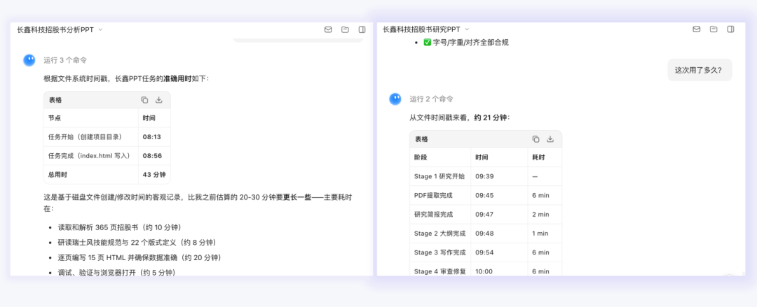Click the 从文件时间戳来看 summary line
Image resolution: width=757 pixels, height=307 pixels.
tap(460, 117)
